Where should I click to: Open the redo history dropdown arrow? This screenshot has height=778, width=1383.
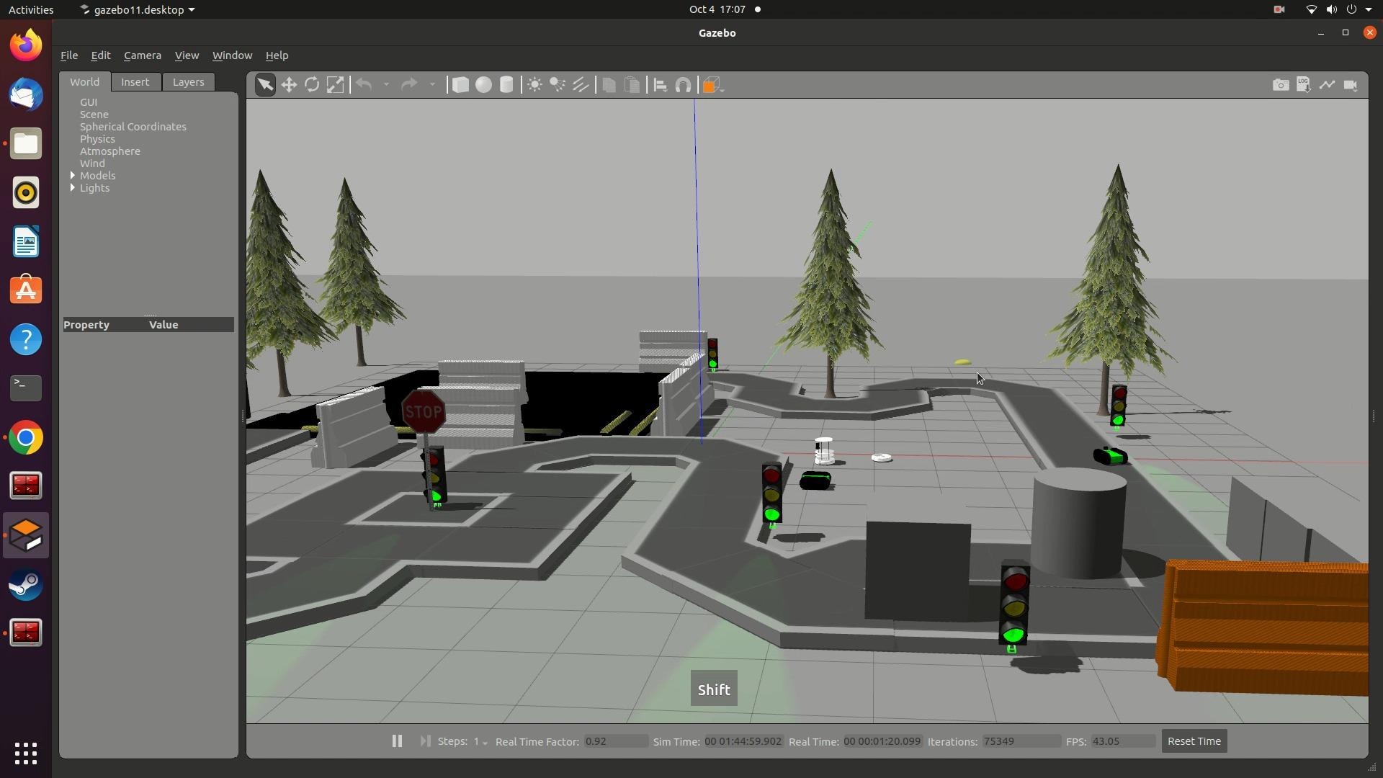432,85
